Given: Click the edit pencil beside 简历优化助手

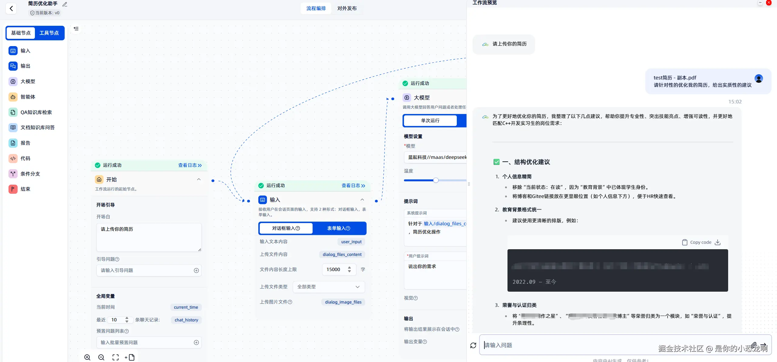Looking at the screenshot, I should coord(65,4).
